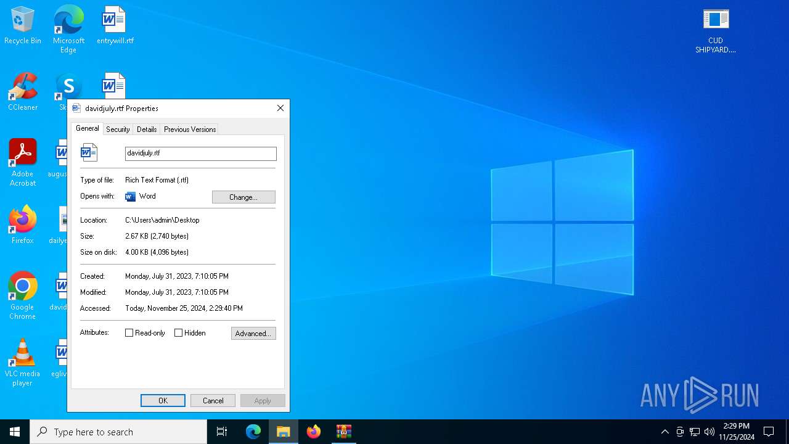The width and height of the screenshot is (789, 444).
Task: Click the Rich Text Format (.rtf) text
Action: coord(157,180)
